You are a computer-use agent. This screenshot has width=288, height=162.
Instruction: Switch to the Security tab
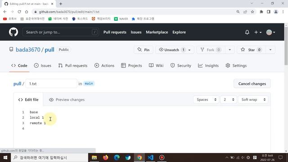click(181, 66)
